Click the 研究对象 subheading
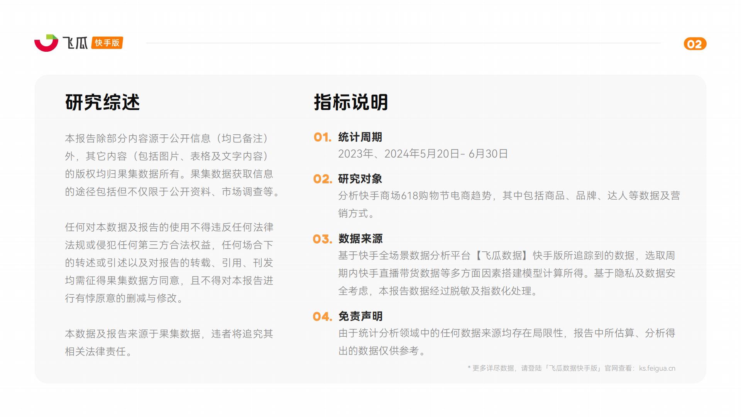 click(x=360, y=179)
